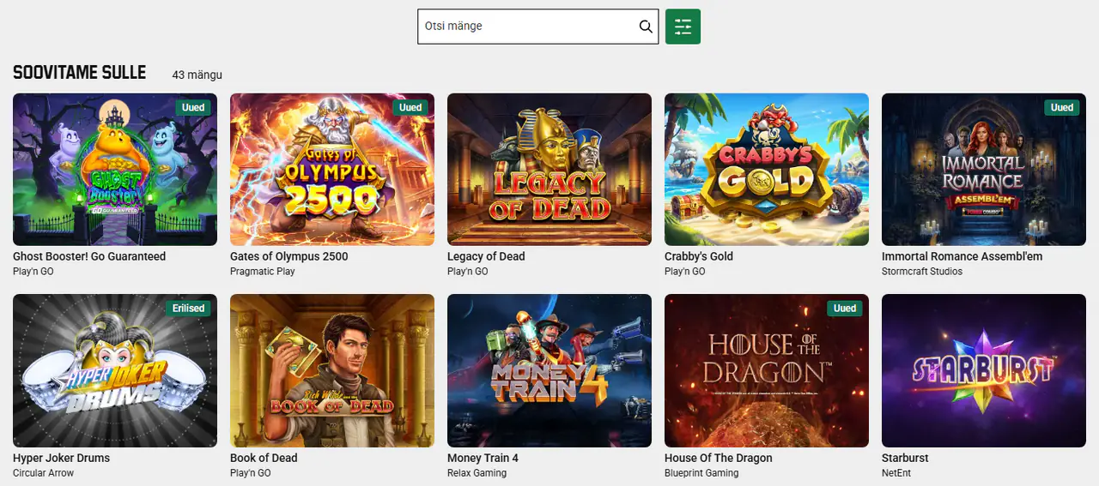Open the Ghost Booster! Go Guaranteed thumbnail

(115, 170)
